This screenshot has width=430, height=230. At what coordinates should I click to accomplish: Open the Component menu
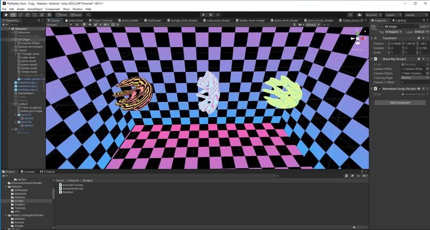coord(52,9)
